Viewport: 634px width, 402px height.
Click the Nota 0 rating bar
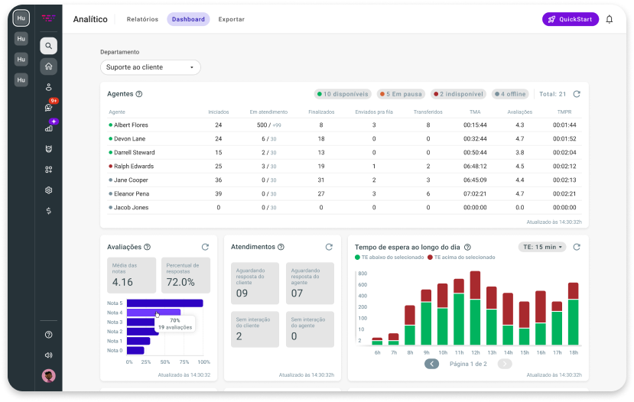tap(135, 350)
